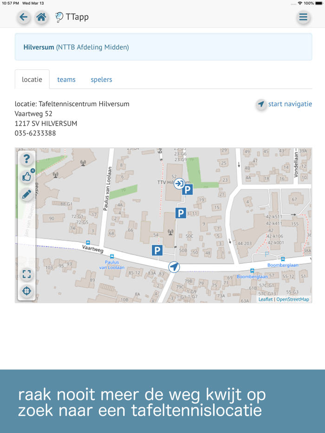Center map on my location crosshair
325x433 pixels.
(x=26, y=291)
